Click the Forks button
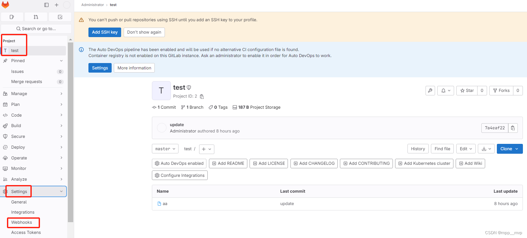The width and height of the screenshot is (527, 238). pos(501,90)
